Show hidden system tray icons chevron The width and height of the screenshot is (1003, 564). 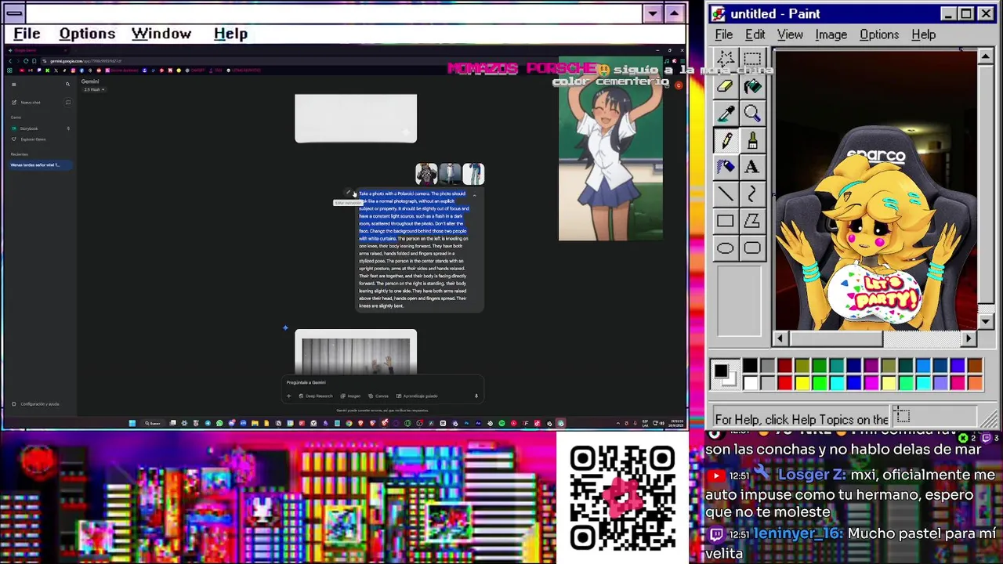(618, 423)
